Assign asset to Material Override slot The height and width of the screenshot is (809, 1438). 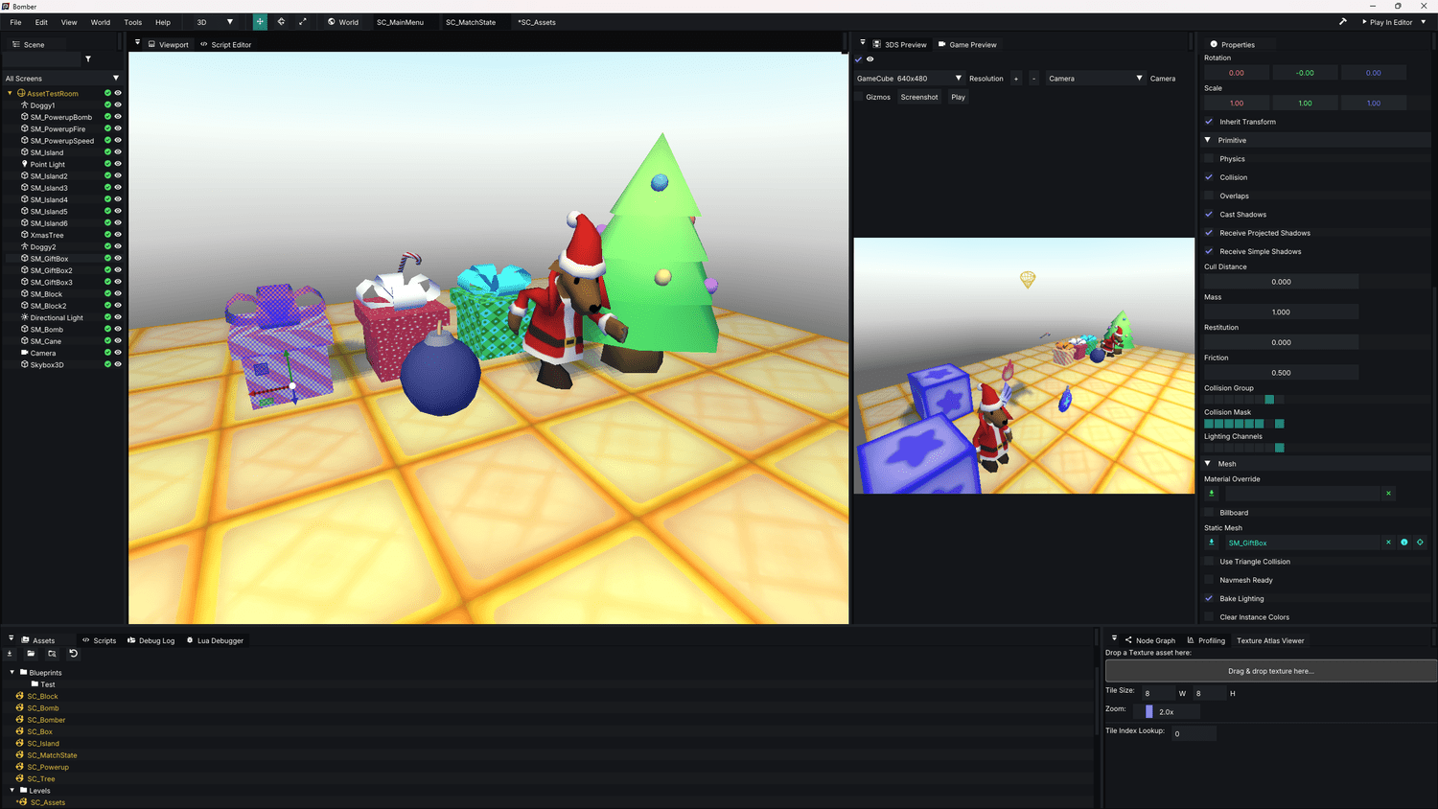coord(1212,494)
